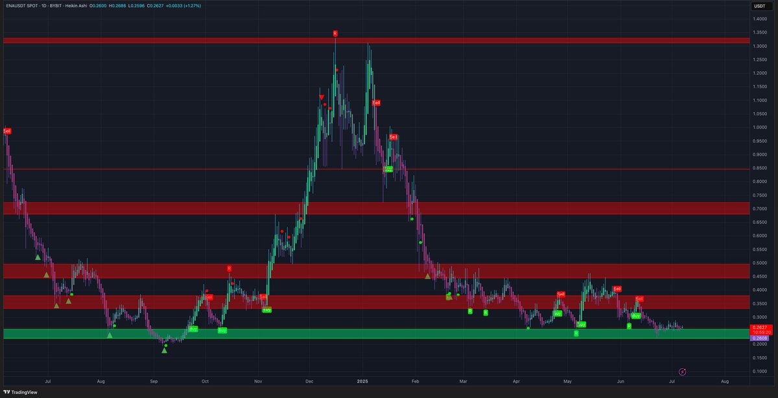778x398 pixels.
Task: Click the 1.0000 price axis label
Action: point(760,127)
